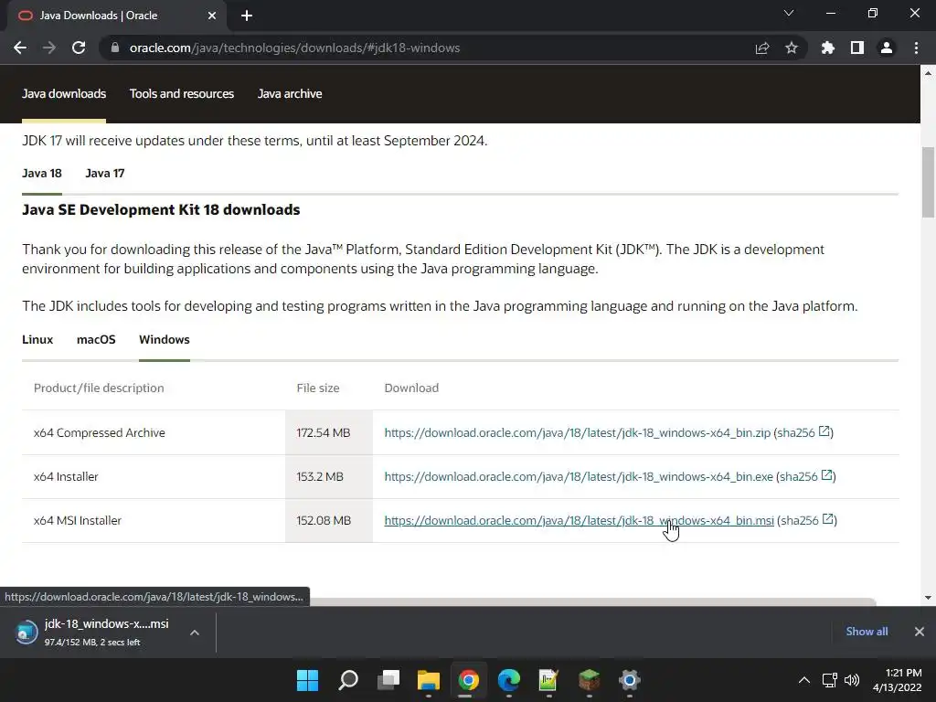
Task: Open the Extensions puzzle icon
Action: tap(827, 48)
